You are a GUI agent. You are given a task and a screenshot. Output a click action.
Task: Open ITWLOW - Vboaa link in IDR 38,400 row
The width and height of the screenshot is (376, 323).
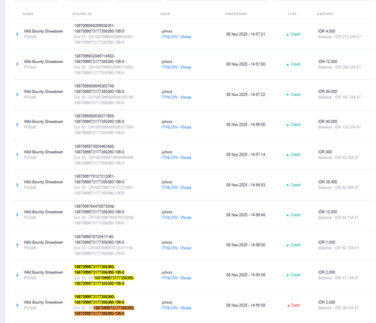coord(176,188)
